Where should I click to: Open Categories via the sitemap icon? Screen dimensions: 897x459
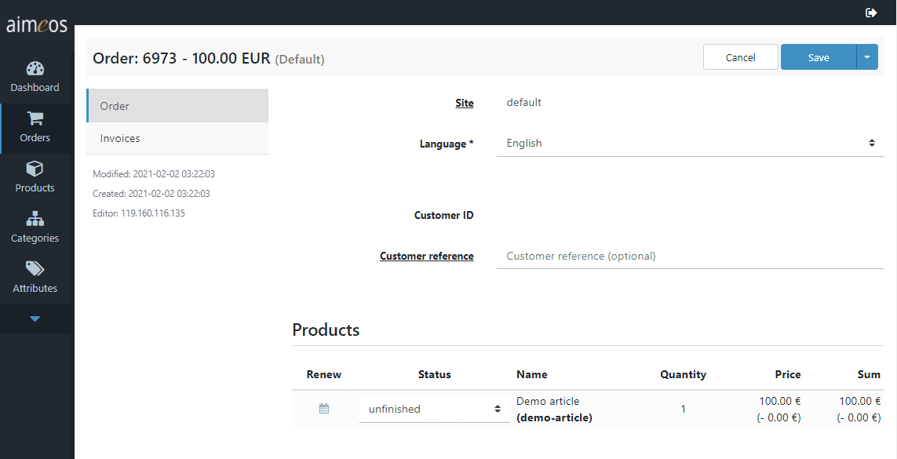[35, 220]
